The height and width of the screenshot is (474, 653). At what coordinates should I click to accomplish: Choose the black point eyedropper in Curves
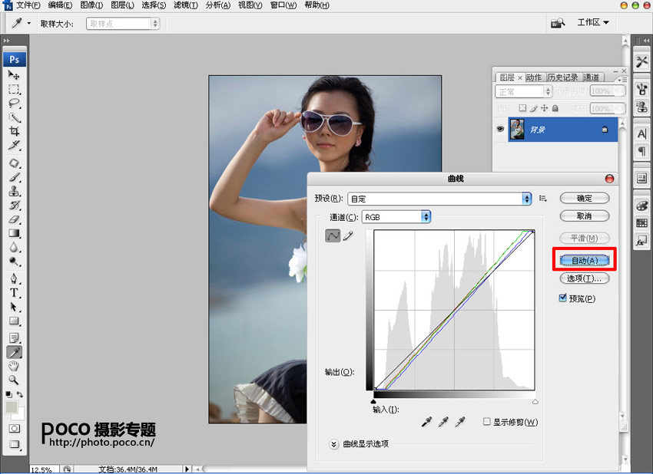pyautogui.click(x=427, y=422)
